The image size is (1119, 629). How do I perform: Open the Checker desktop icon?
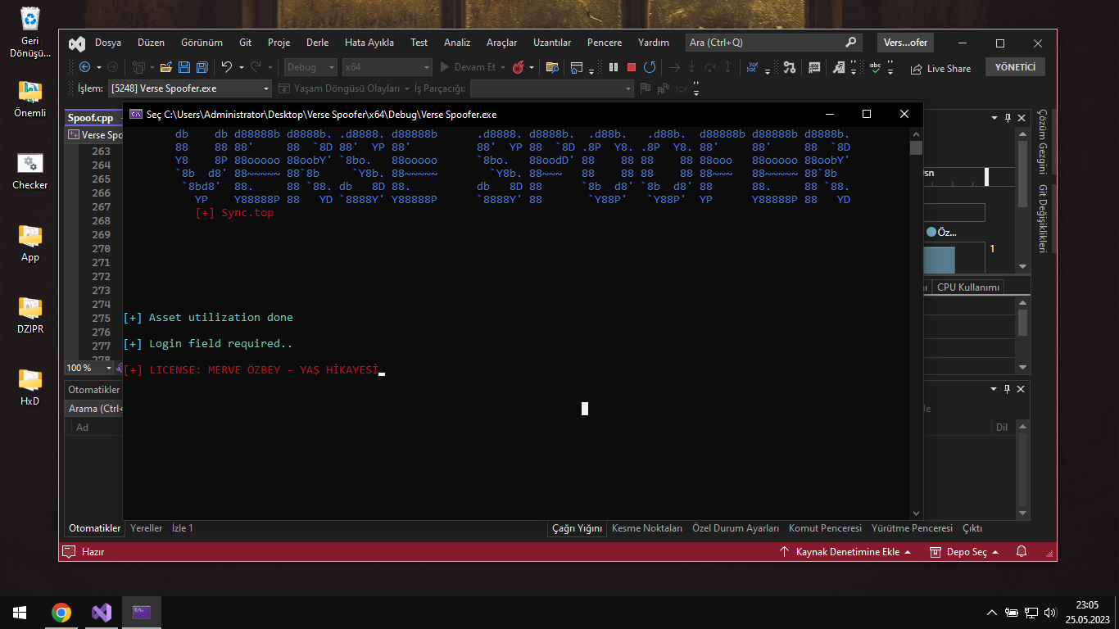[x=29, y=171]
